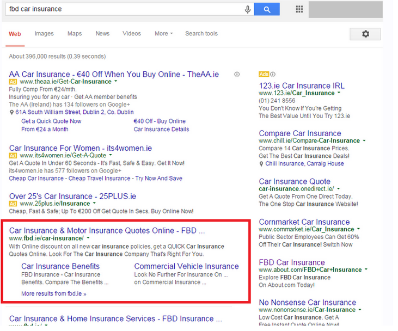Open Over 25's Car Insurance 25PLUS.ie headline

[x=72, y=196]
